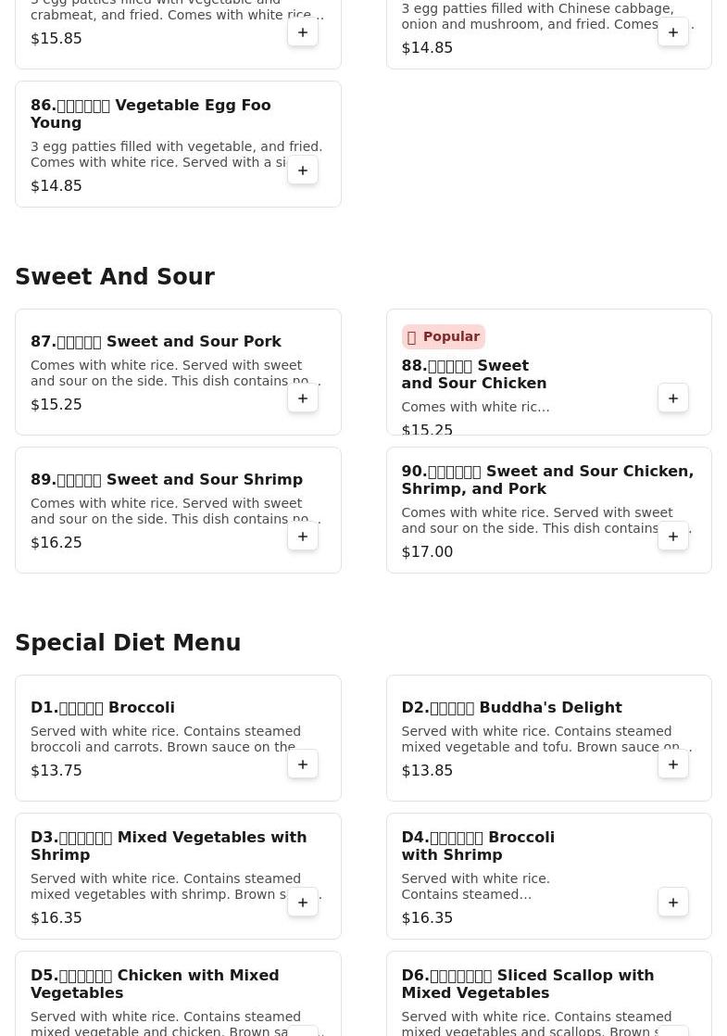Add the $14.85 Chinese cabbage egg patties item
This screenshot has height=1036, width=727.
tap(673, 32)
